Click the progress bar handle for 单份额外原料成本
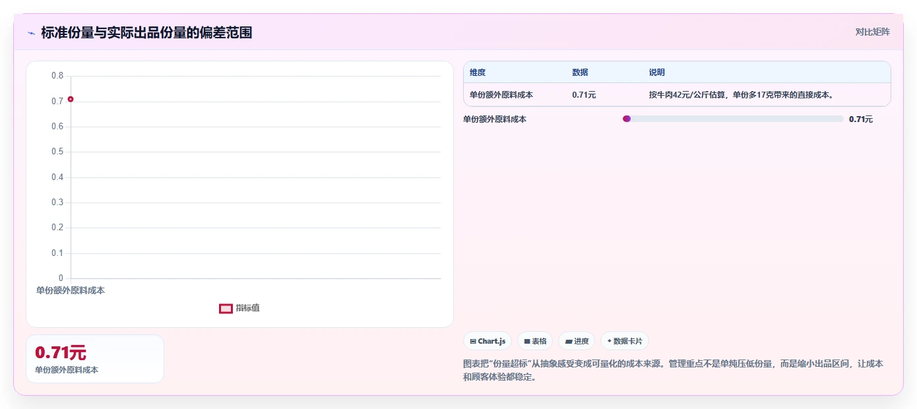The image size is (917, 409). click(x=627, y=119)
